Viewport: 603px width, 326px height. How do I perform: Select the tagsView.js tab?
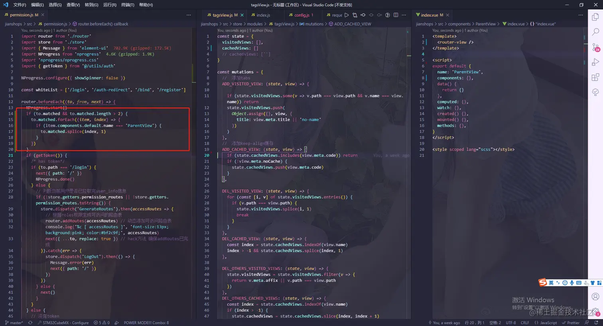[225, 15]
